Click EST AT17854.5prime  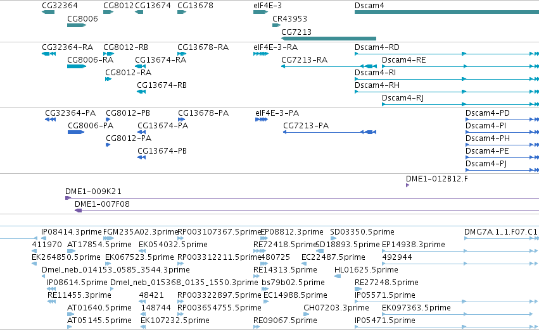click(99, 245)
